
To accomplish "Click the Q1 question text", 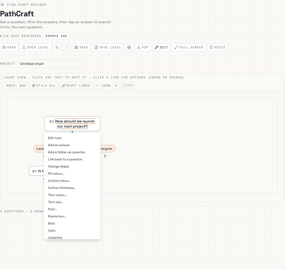I will tap(75, 124).
